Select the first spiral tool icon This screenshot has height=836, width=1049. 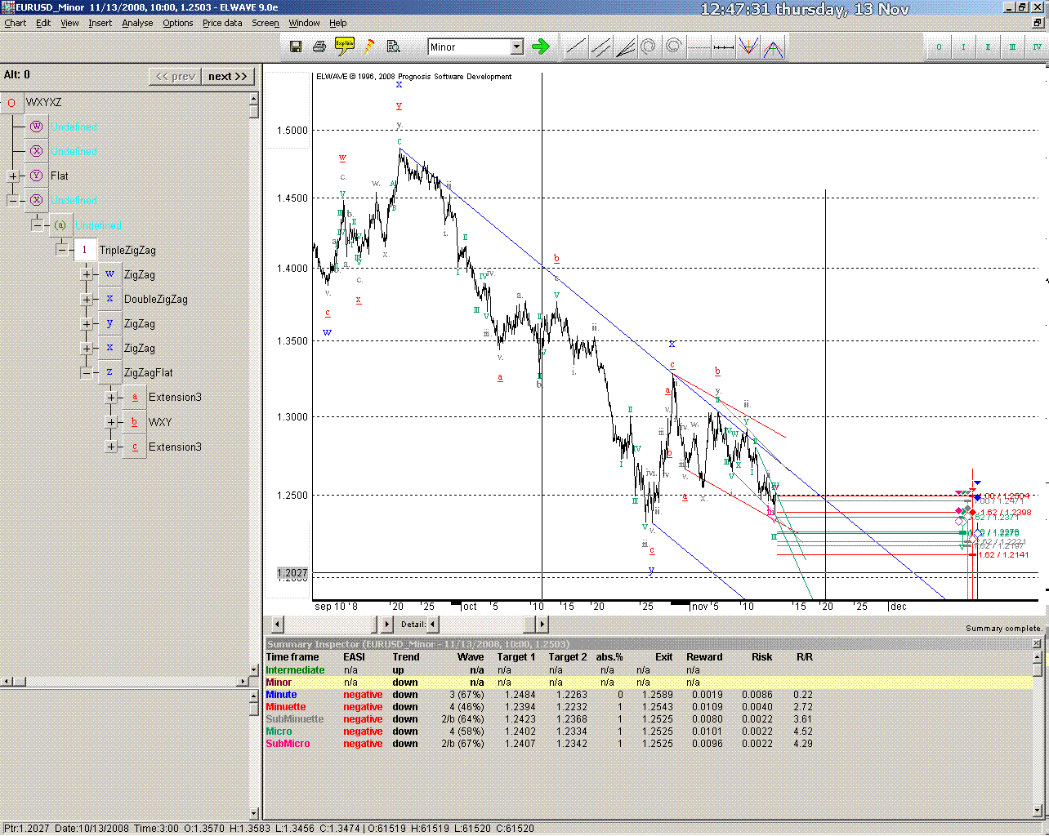649,47
